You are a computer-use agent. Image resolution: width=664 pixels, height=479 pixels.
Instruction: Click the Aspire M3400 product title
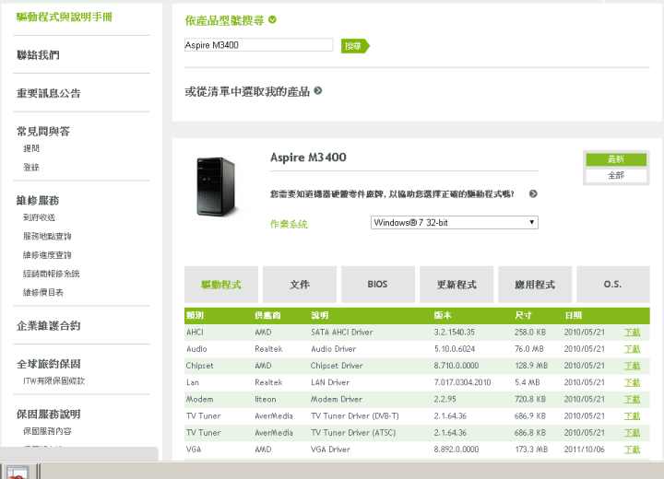point(308,158)
